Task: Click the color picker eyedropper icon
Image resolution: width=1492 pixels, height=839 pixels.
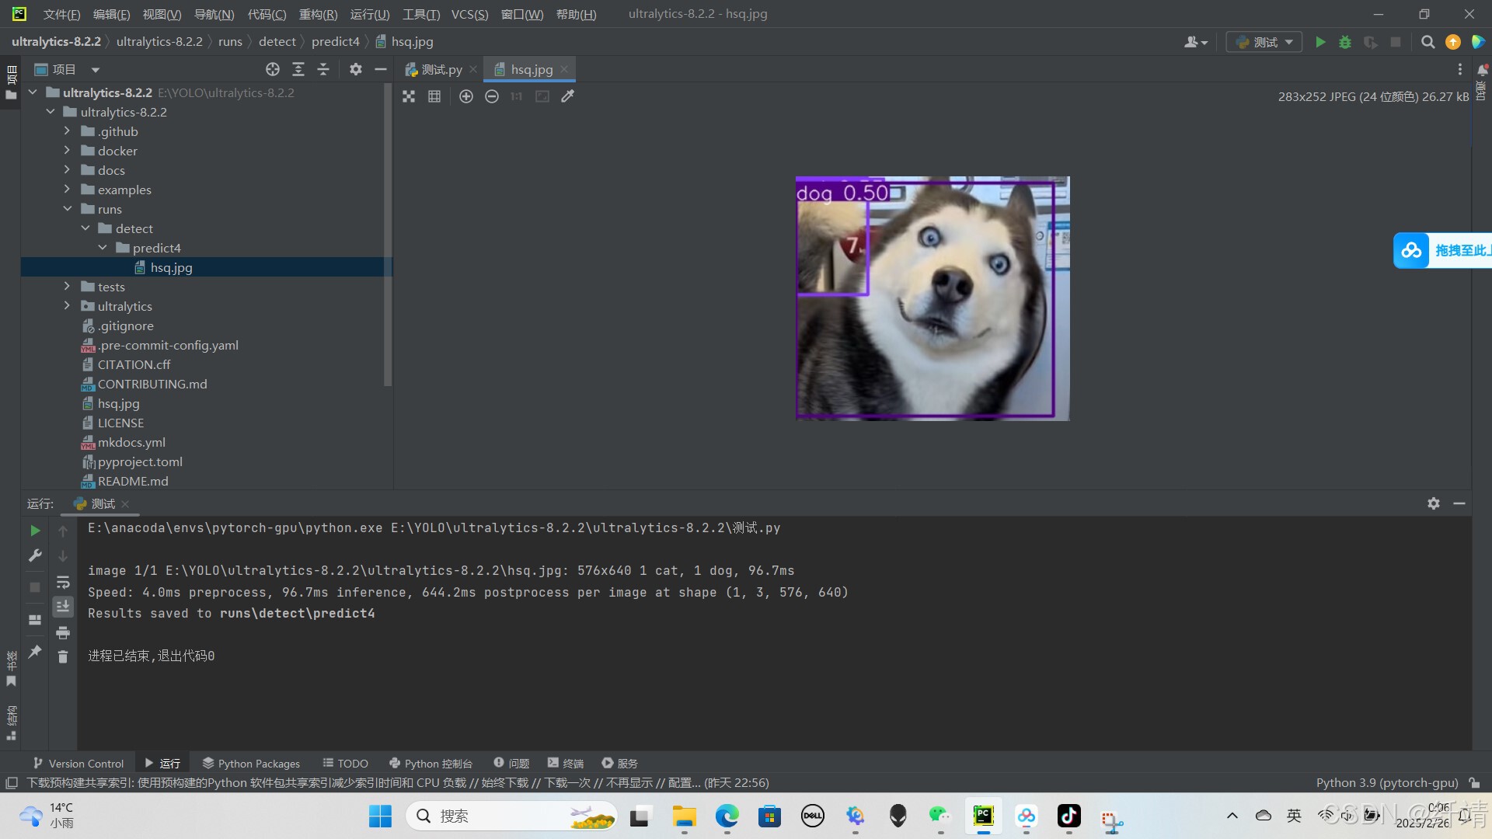Action: [568, 96]
